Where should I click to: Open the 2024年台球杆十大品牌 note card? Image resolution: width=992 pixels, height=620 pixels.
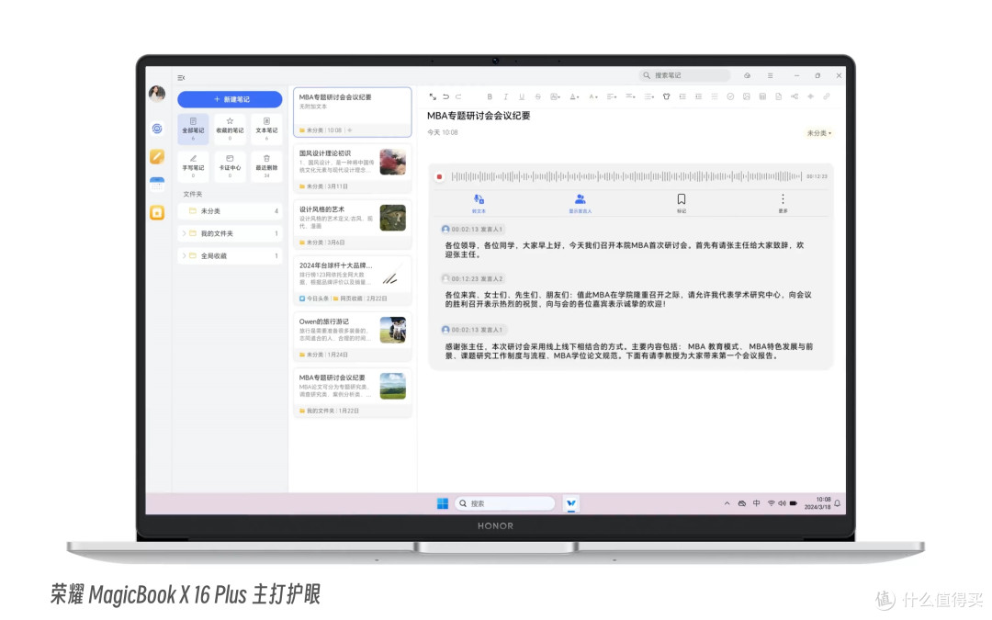[353, 281]
